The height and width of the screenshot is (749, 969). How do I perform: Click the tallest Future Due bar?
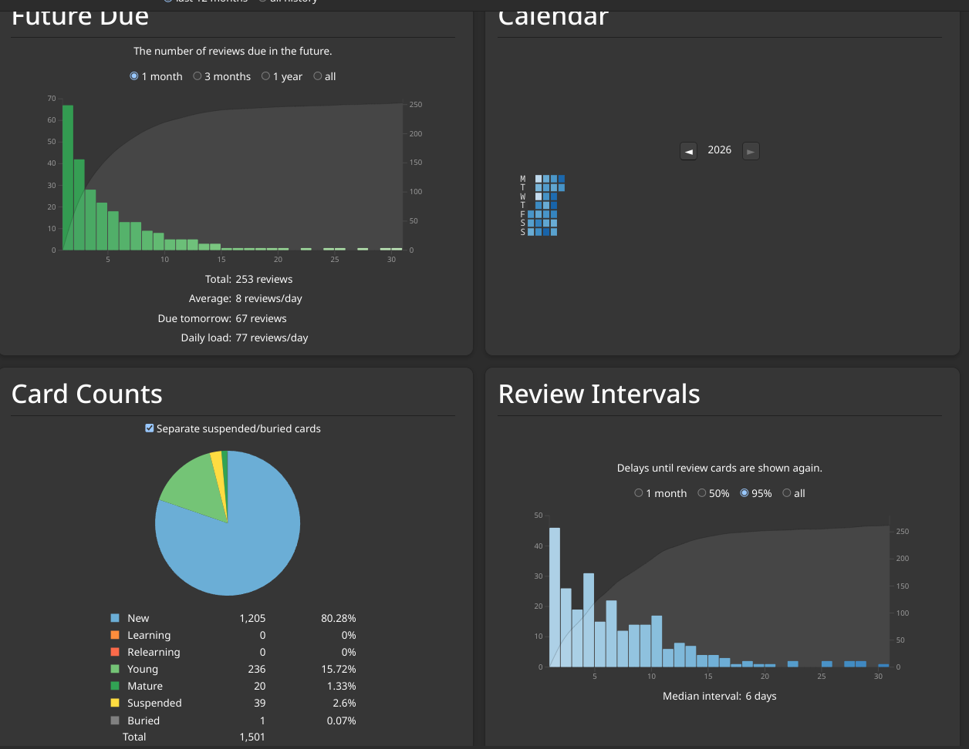click(68, 177)
